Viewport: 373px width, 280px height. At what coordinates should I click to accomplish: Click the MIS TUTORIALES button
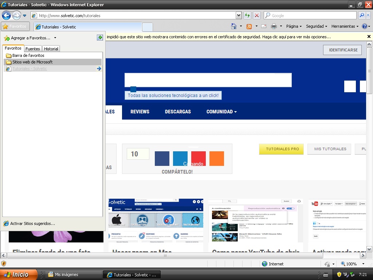[329, 149]
